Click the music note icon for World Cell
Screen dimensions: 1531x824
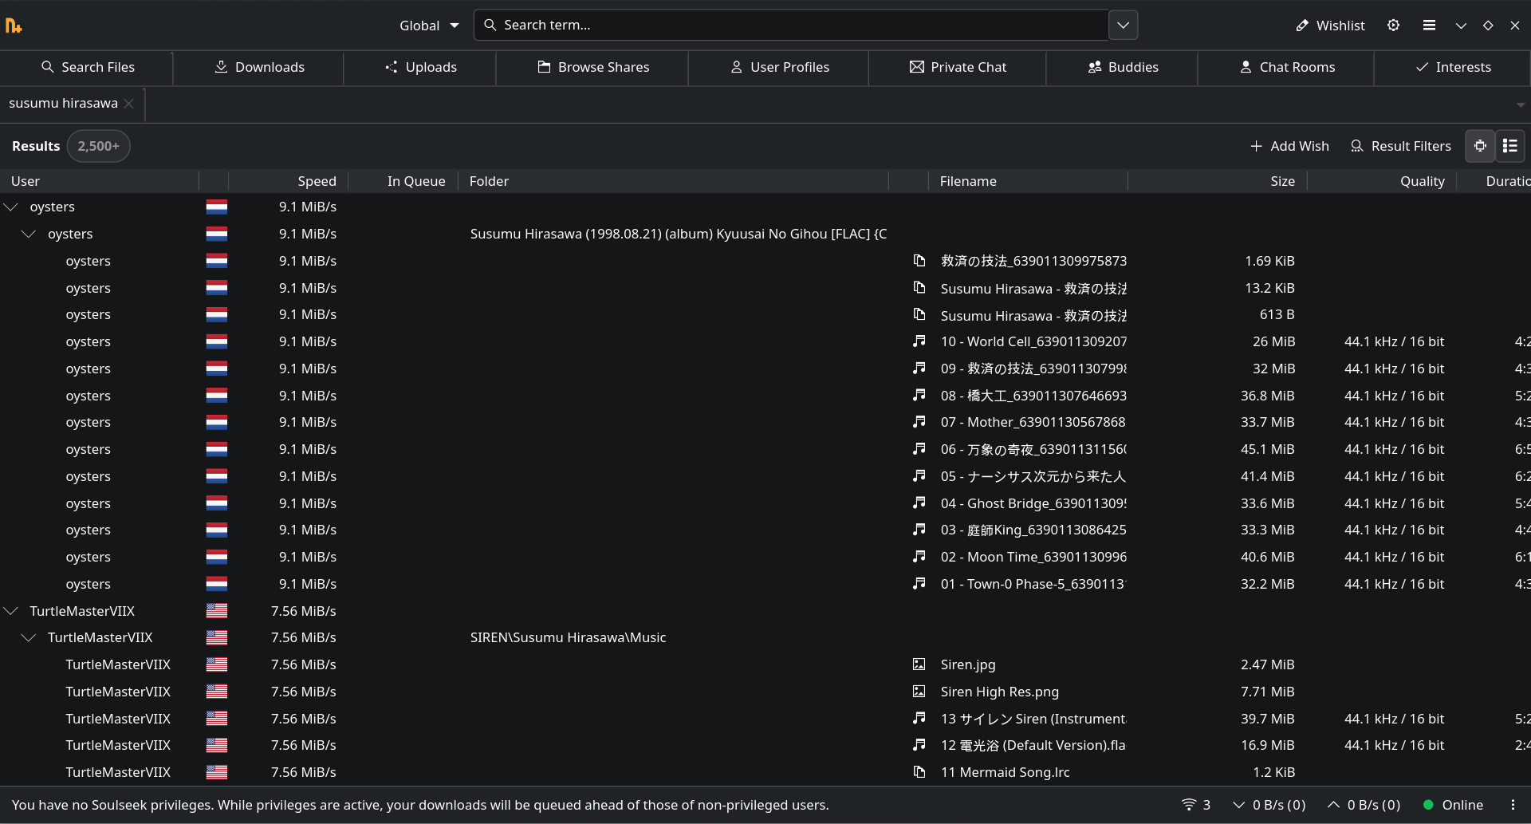(x=919, y=341)
